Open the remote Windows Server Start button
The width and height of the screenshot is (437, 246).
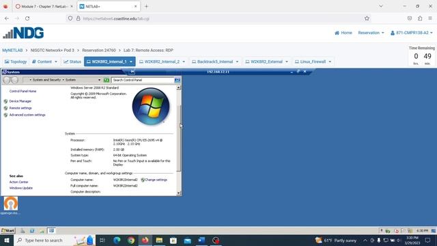[x=8, y=231]
